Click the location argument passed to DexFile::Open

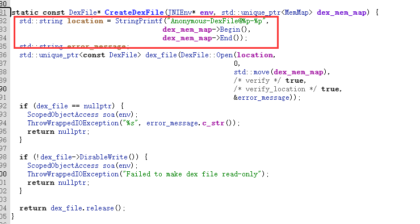tap(255, 56)
